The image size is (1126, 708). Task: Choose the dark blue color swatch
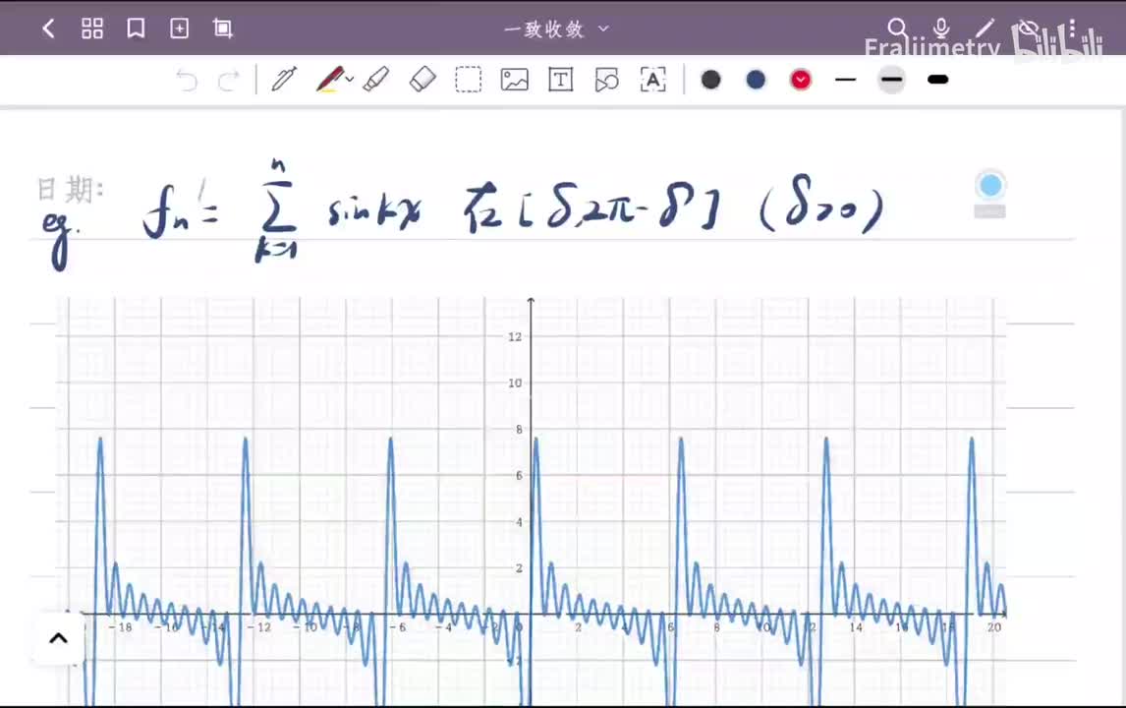[756, 79]
